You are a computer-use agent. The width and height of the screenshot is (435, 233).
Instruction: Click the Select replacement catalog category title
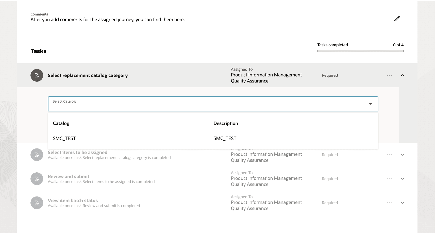pyautogui.click(x=88, y=75)
